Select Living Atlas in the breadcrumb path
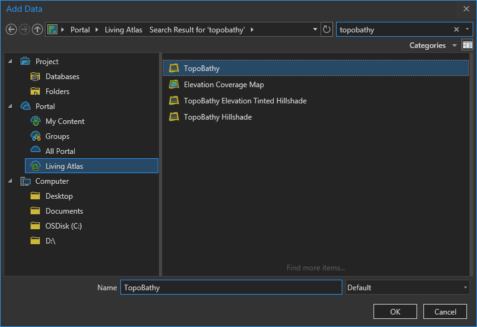This screenshot has width=477, height=327. coord(123,30)
